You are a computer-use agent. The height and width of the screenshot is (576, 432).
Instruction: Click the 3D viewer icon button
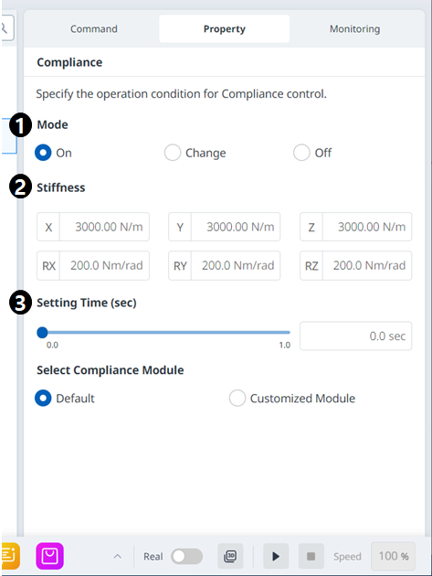(x=230, y=556)
